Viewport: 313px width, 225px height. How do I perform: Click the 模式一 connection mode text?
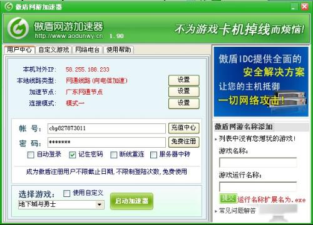[75, 103]
